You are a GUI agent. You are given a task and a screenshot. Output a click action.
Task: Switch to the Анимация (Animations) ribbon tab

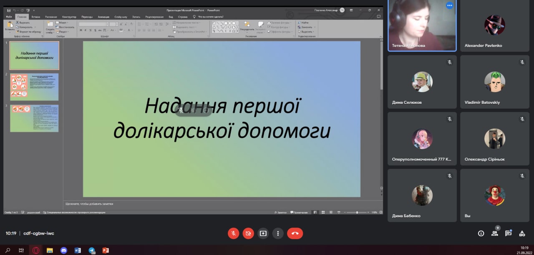pyautogui.click(x=103, y=17)
